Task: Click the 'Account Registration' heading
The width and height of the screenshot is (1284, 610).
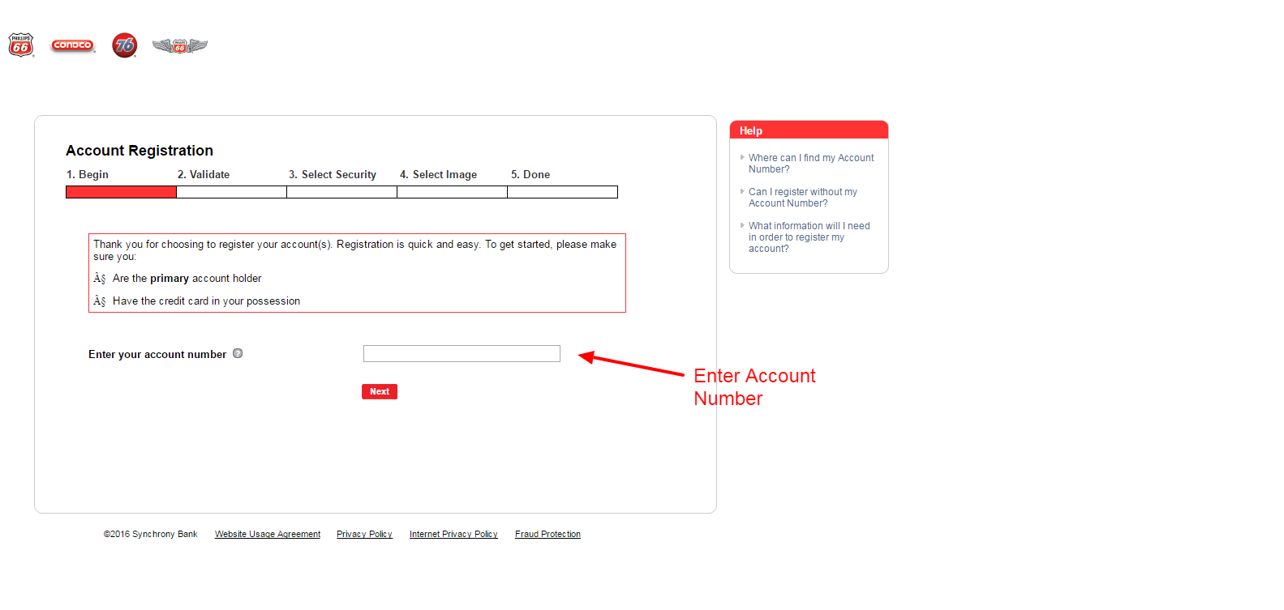Action: [140, 151]
